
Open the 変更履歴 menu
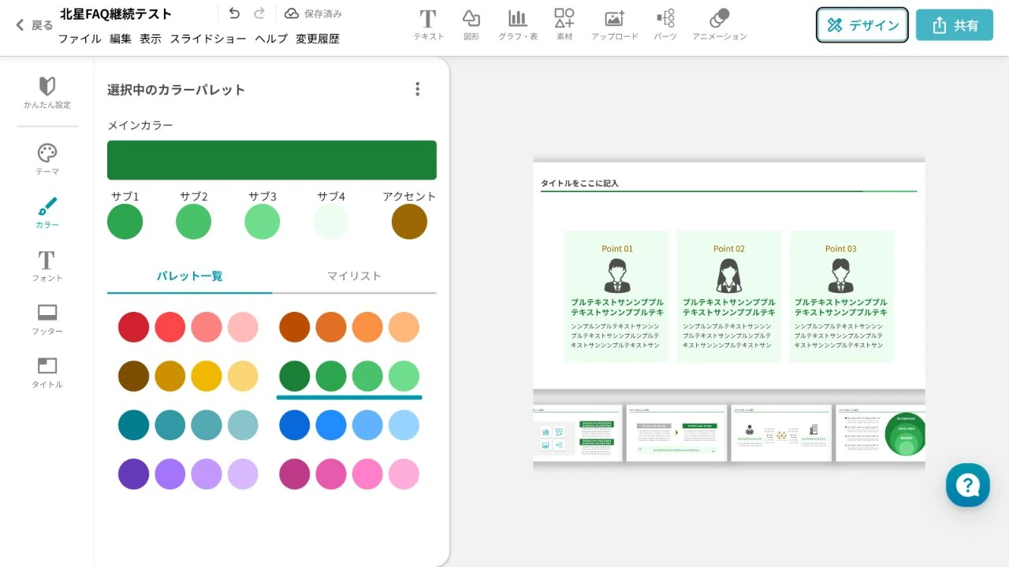[318, 39]
